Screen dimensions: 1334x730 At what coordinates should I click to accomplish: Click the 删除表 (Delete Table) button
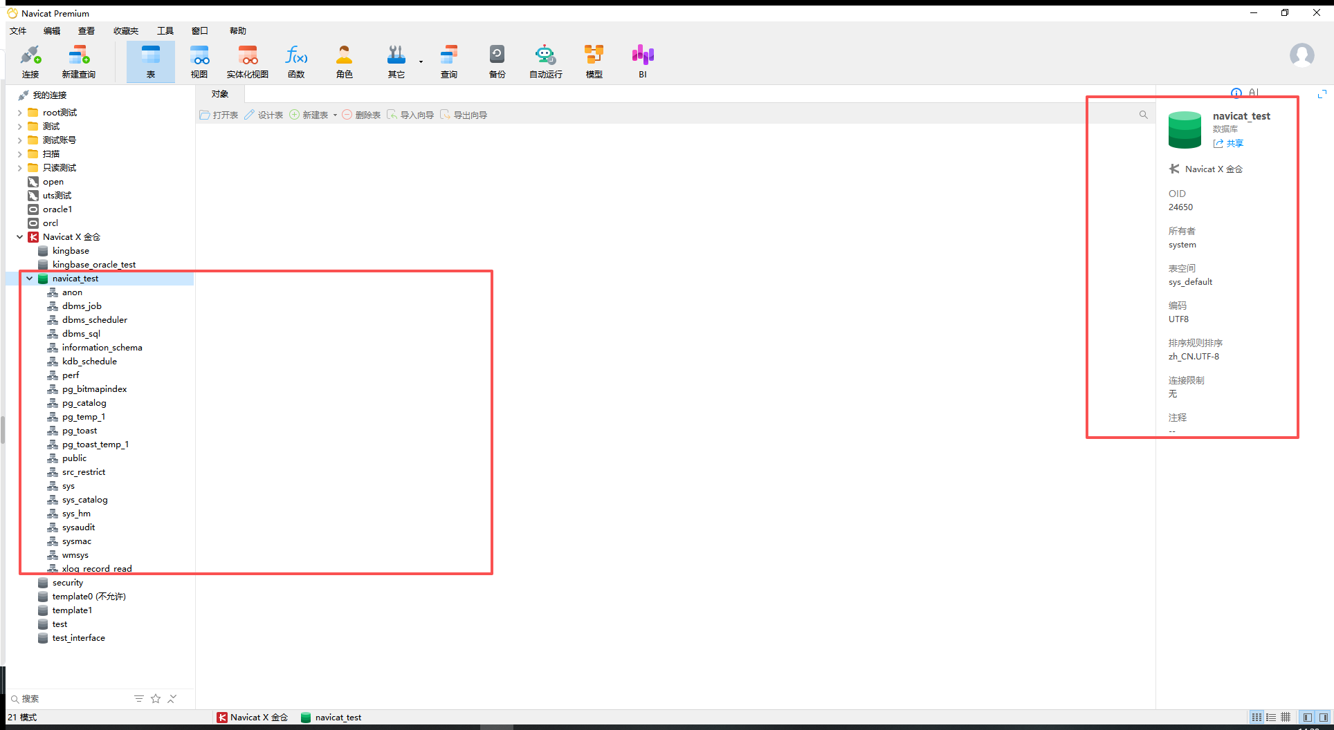tap(361, 115)
